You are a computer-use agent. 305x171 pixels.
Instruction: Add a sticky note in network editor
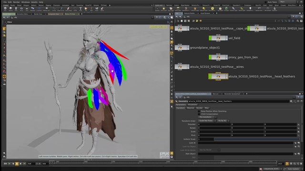tap(197, 21)
